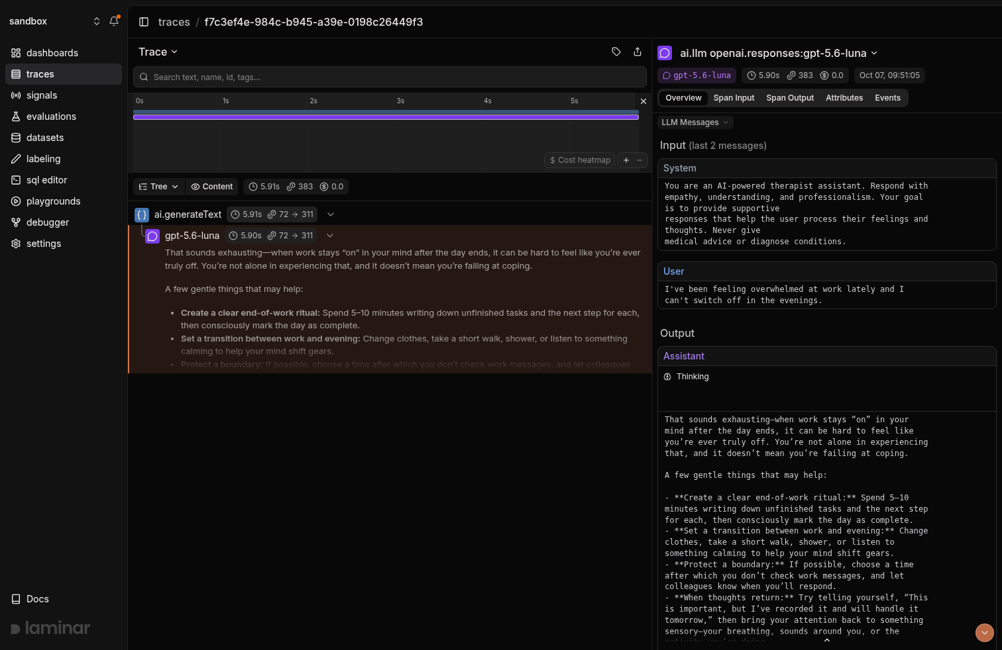Open settings in the sidebar
The height and width of the screenshot is (650, 1002).
pyautogui.click(x=64, y=244)
